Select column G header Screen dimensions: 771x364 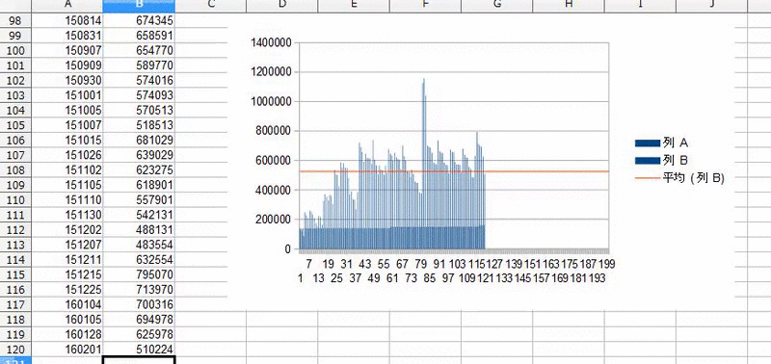tap(496, 6)
